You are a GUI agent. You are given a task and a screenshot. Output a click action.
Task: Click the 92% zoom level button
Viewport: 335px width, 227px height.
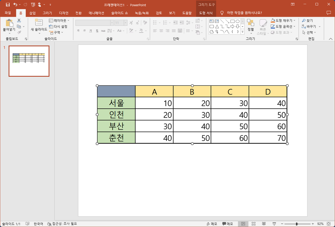point(320,224)
